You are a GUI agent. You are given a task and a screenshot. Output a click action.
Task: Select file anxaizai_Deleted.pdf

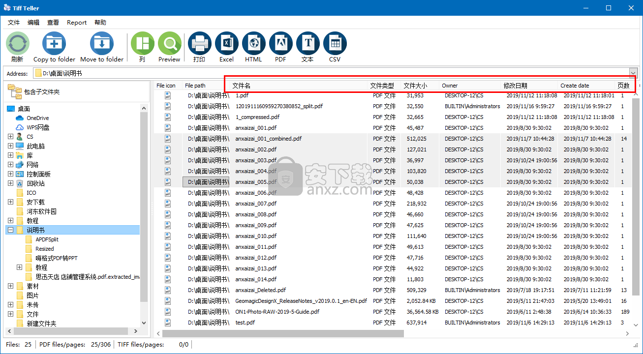260,290
